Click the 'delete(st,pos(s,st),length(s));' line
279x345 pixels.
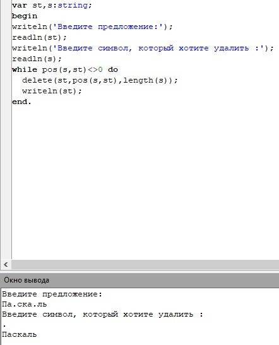tap(100, 80)
